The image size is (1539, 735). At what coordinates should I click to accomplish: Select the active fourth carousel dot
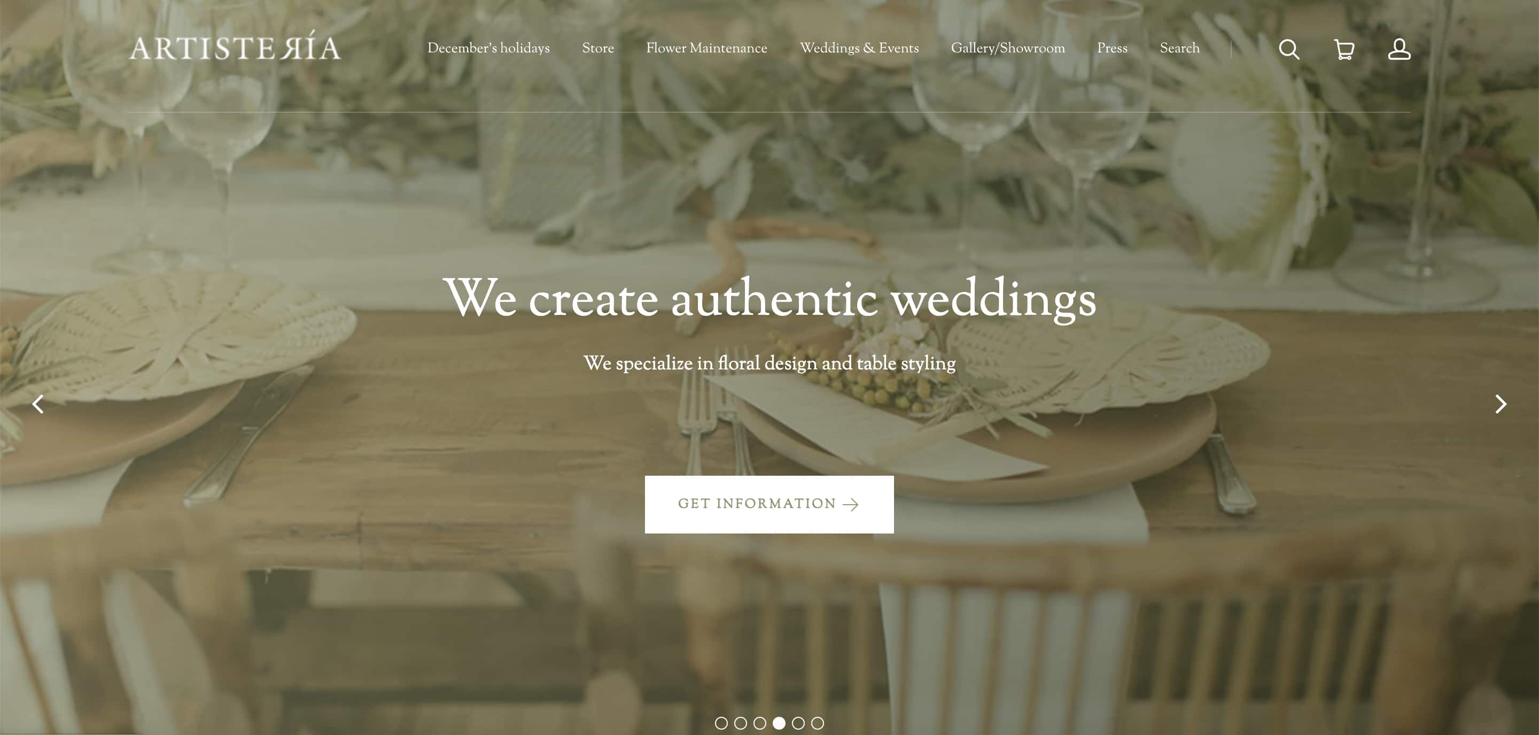coord(779,723)
